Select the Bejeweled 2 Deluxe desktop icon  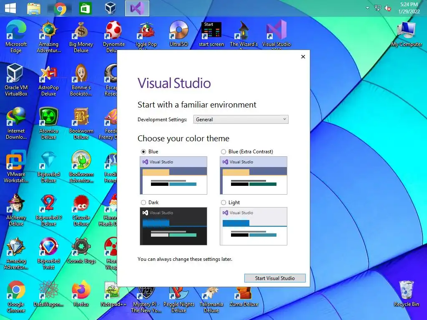(x=48, y=210)
